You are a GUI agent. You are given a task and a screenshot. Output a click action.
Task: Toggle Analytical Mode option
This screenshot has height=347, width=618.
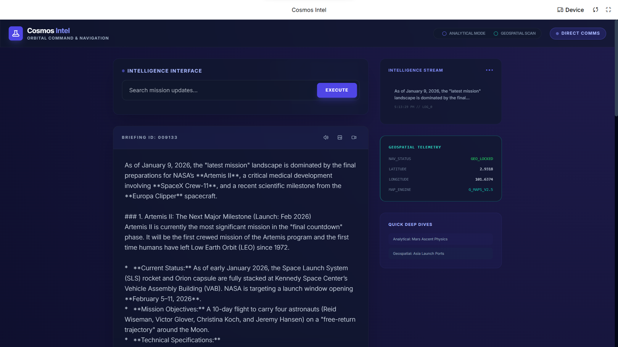tap(463, 33)
